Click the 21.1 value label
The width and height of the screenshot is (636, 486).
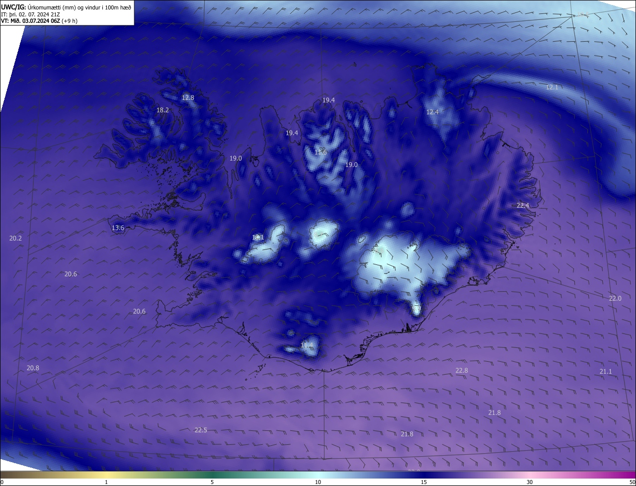[x=606, y=371]
